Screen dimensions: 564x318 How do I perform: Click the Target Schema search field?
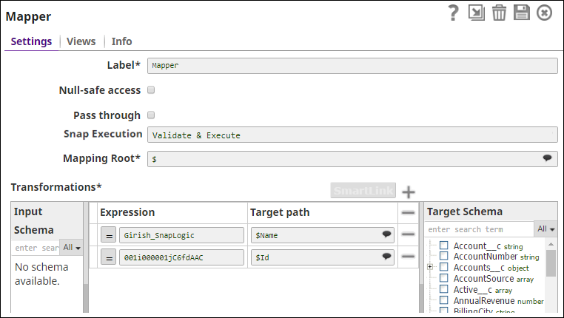pos(480,229)
